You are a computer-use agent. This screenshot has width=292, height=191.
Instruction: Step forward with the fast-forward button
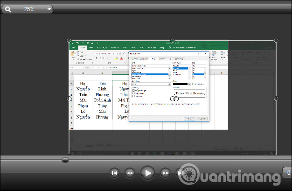pos(166,173)
